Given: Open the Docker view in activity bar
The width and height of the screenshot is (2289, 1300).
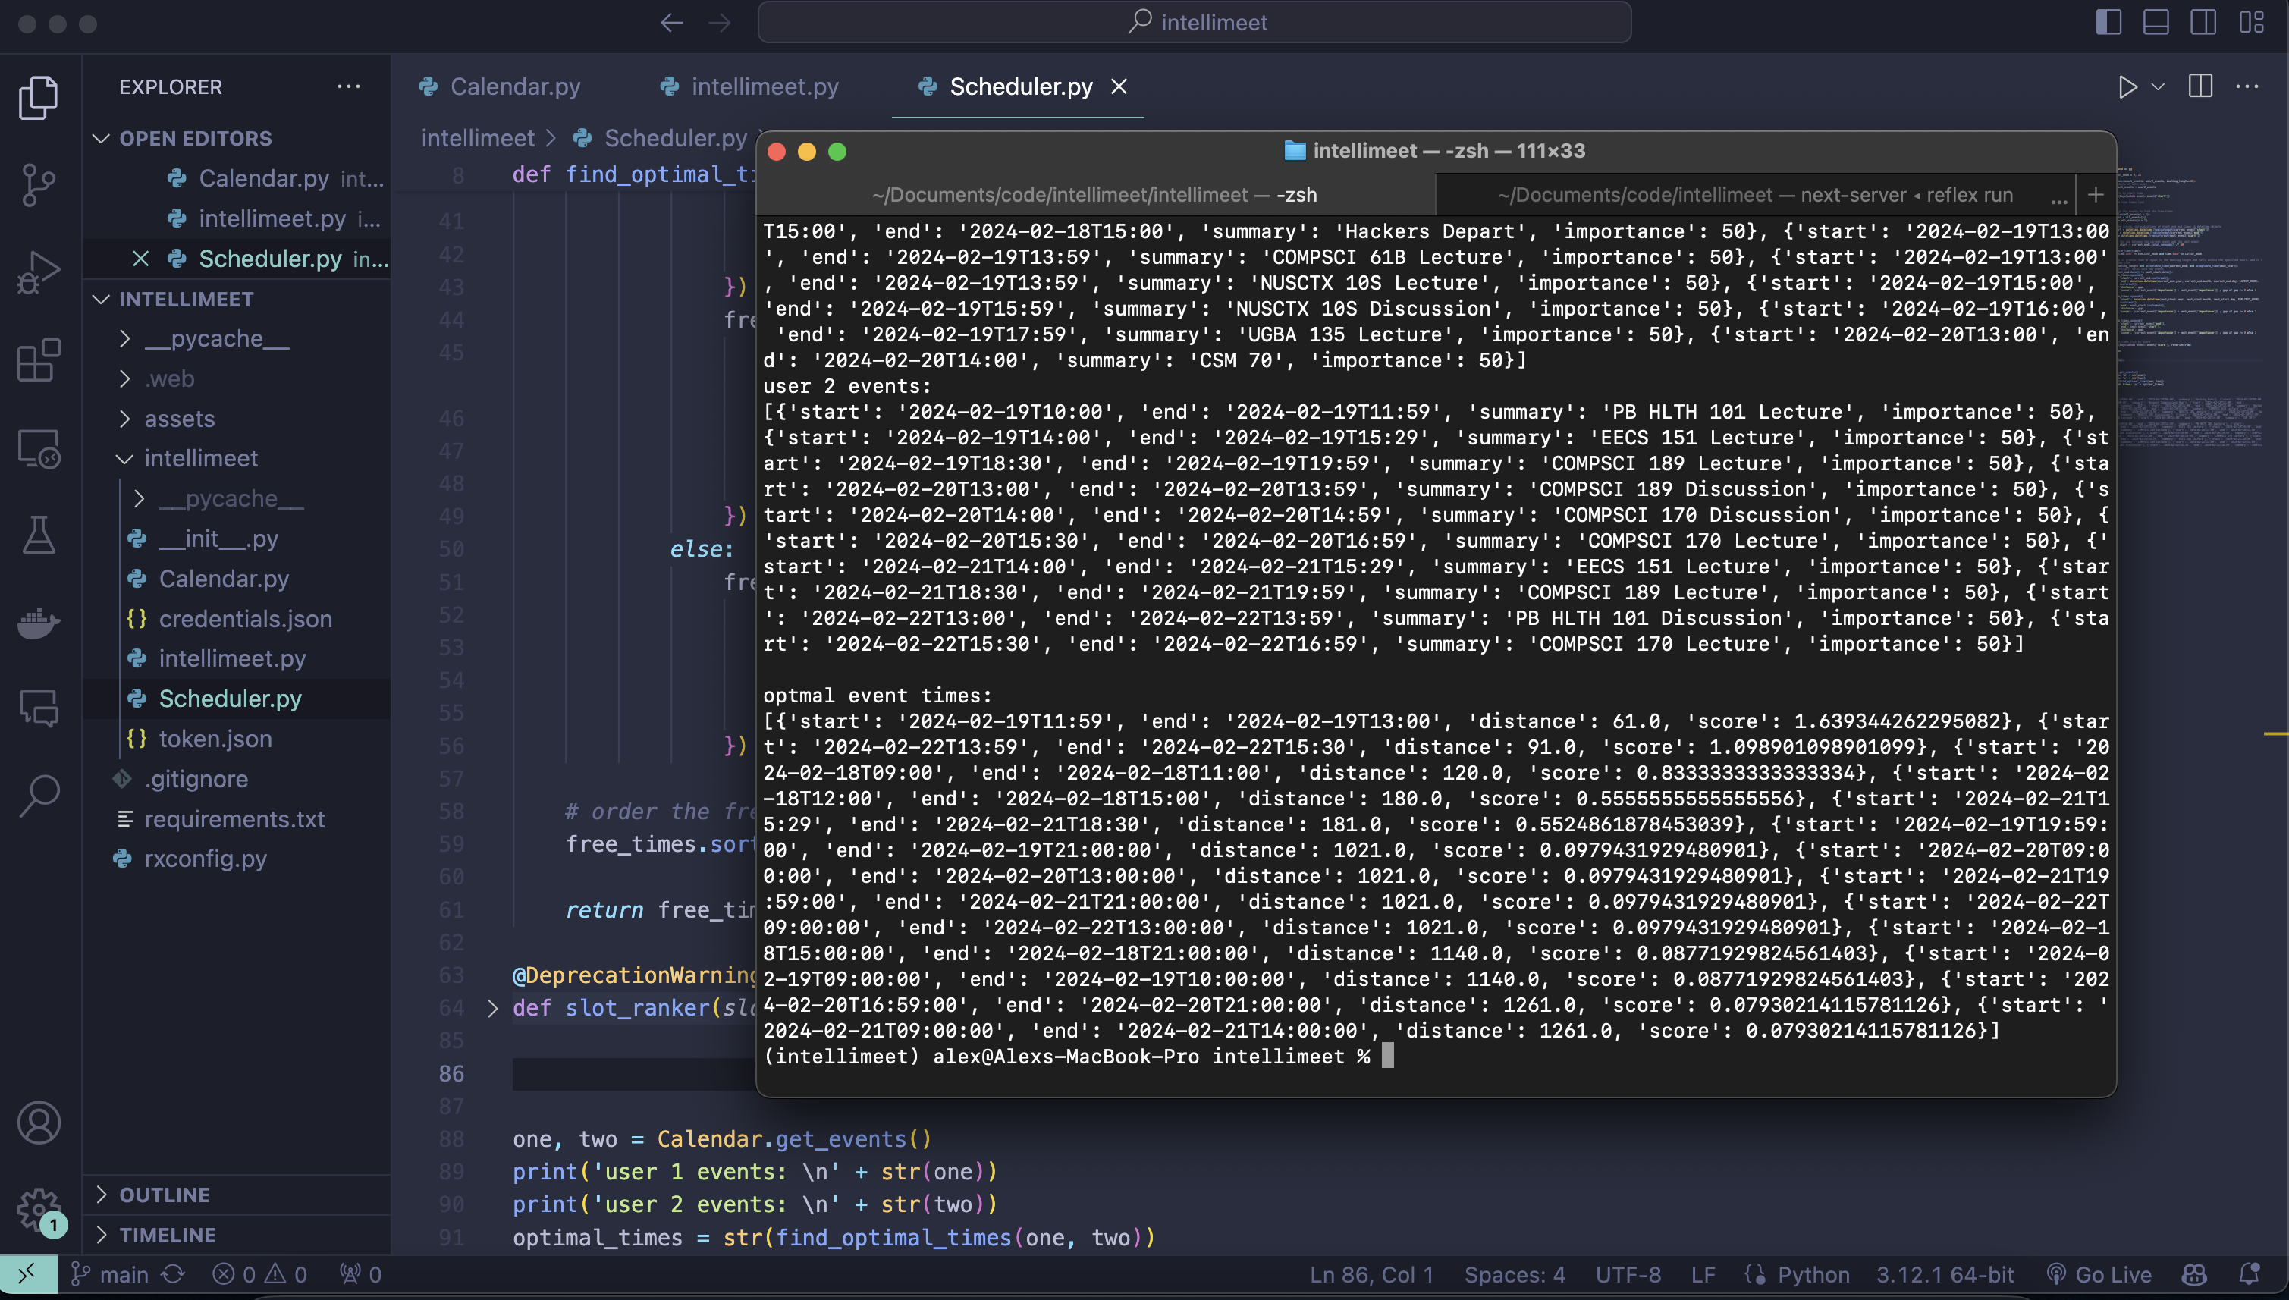Looking at the screenshot, I should pyautogui.click(x=37, y=623).
